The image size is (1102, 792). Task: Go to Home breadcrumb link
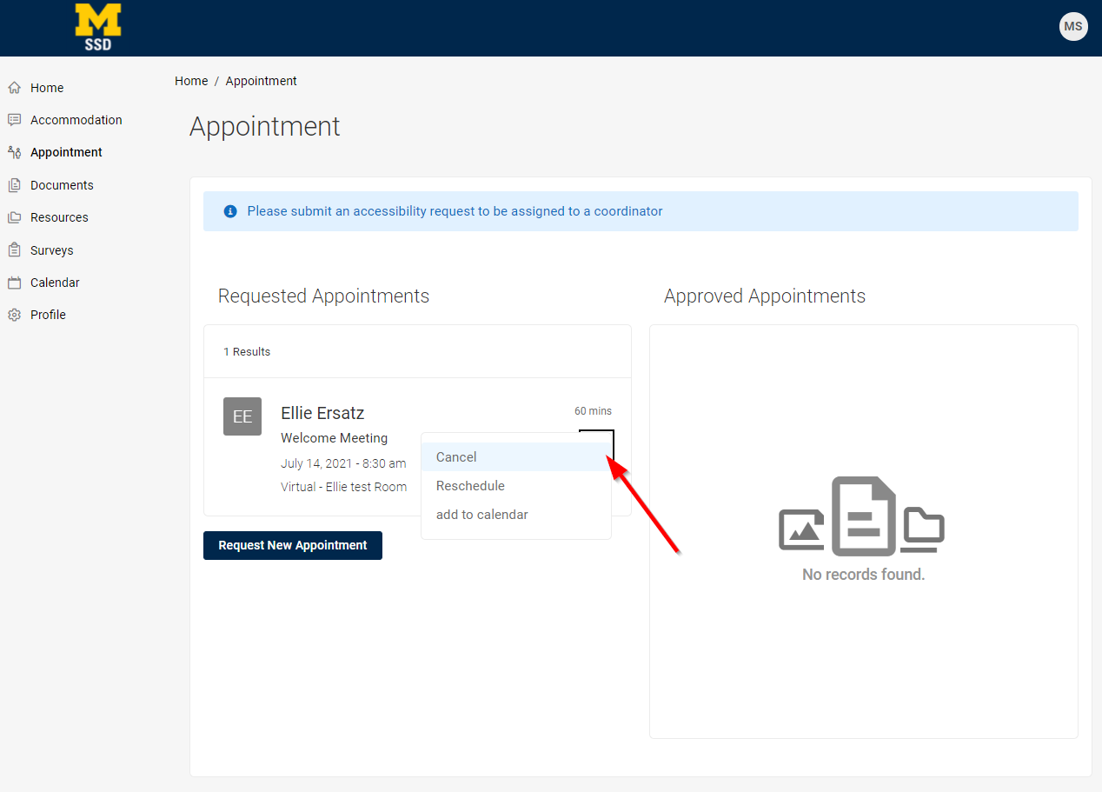point(191,81)
